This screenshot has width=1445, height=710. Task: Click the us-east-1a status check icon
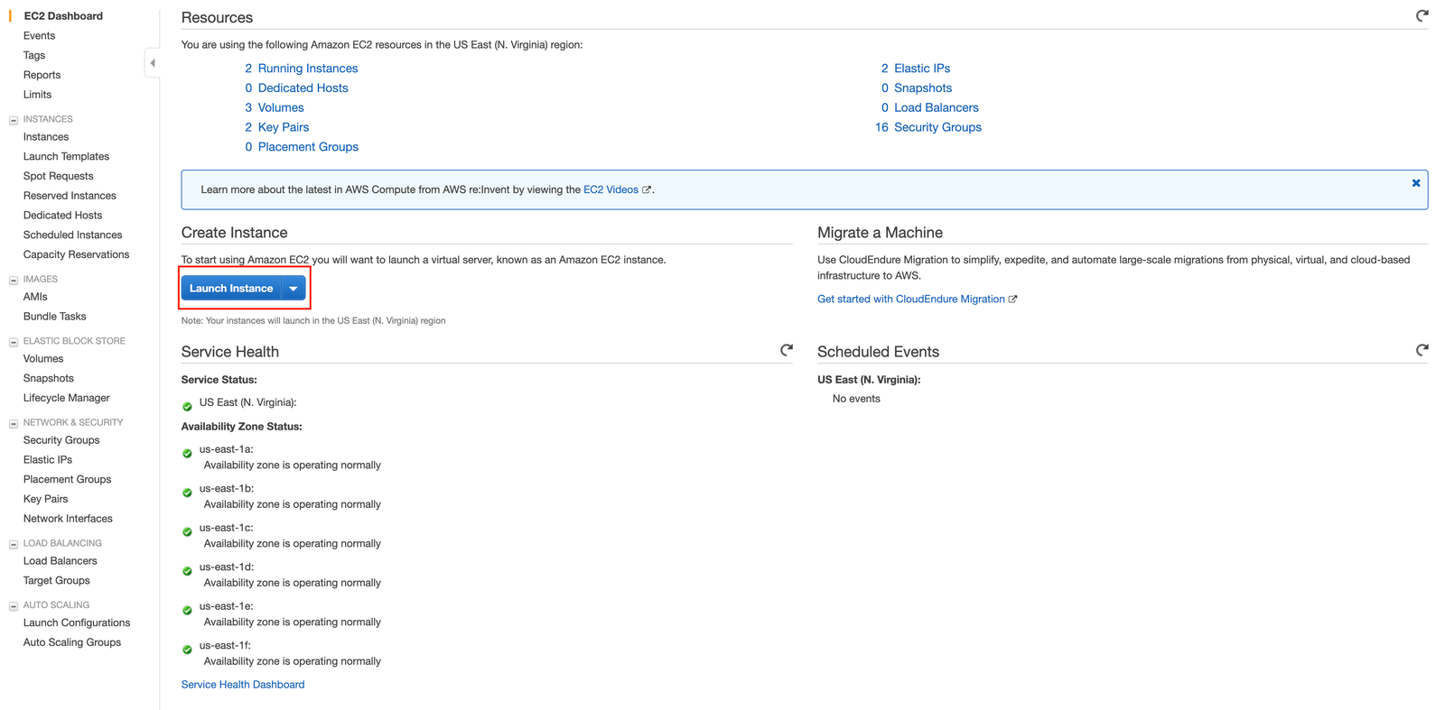pos(187,454)
